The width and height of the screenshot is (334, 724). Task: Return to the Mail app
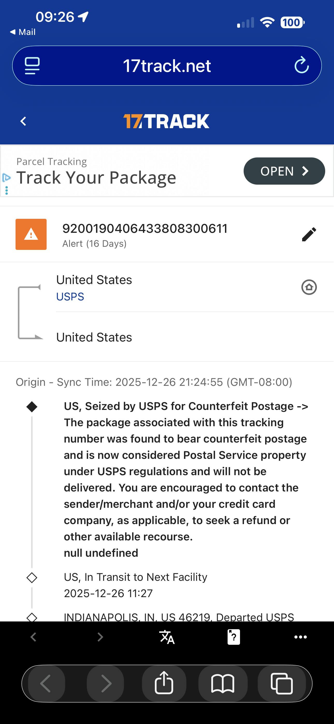[x=23, y=32]
